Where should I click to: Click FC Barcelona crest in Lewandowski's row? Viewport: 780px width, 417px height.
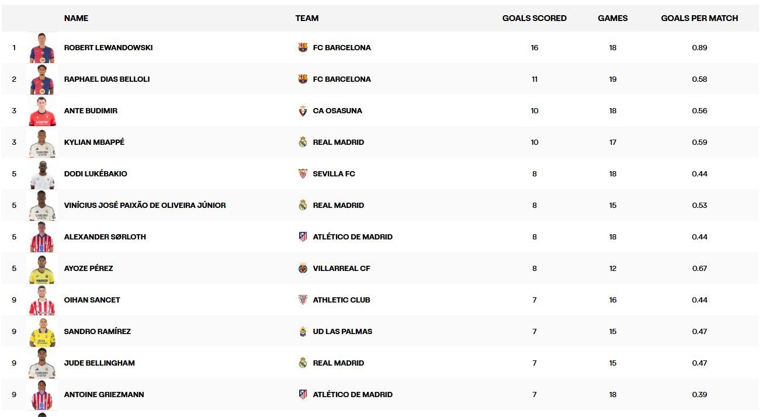click(303, 48)
